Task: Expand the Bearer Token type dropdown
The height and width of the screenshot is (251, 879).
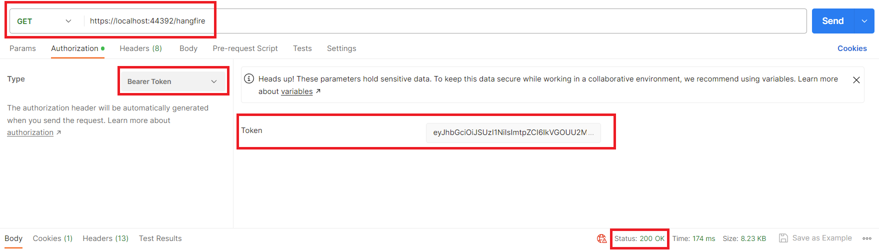Action: click(172, 81)
